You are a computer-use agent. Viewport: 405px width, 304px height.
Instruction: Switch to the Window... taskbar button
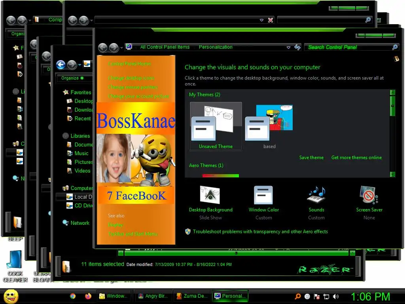pyautogui.click(x=114, y=296)
